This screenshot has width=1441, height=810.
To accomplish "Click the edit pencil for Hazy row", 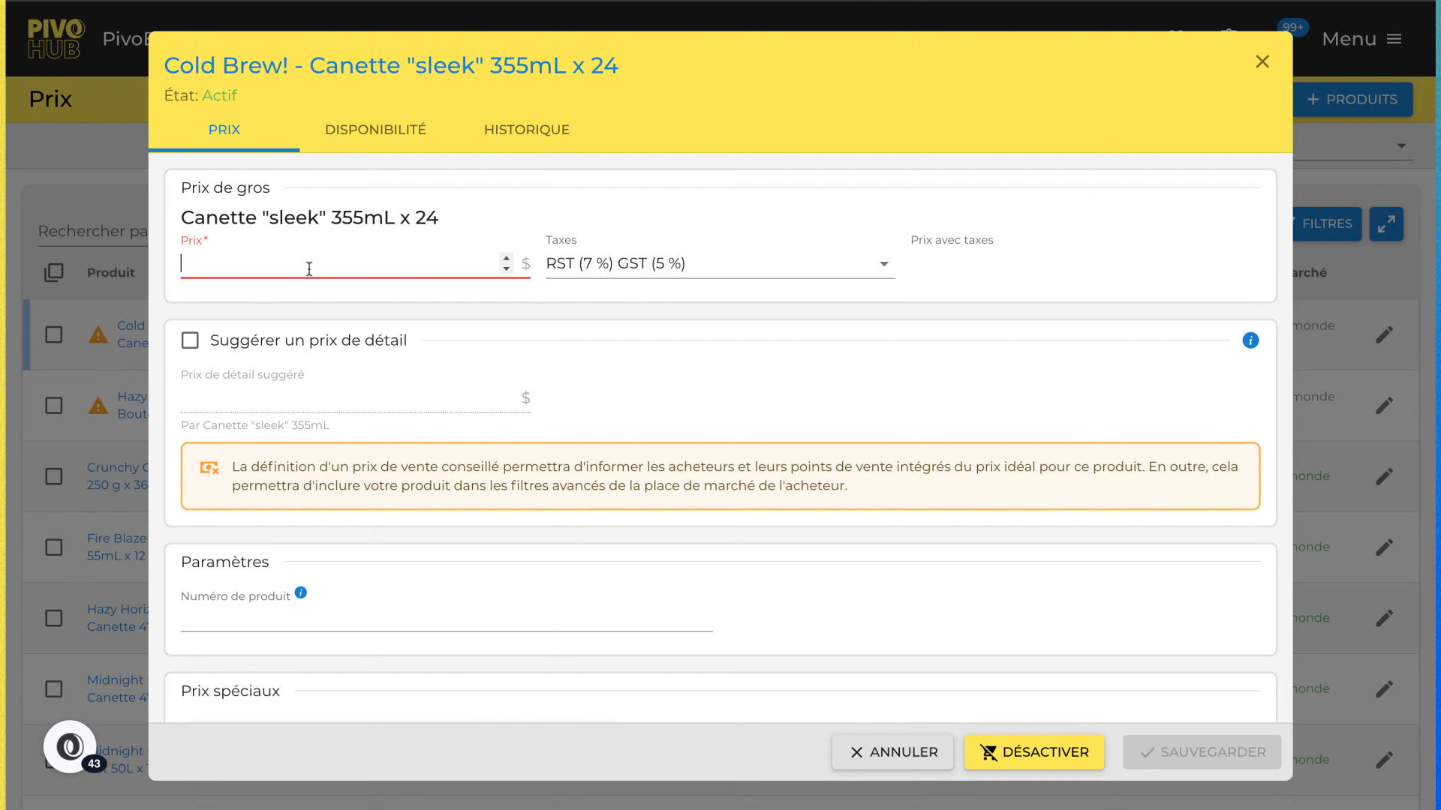I will point(1384,406).
